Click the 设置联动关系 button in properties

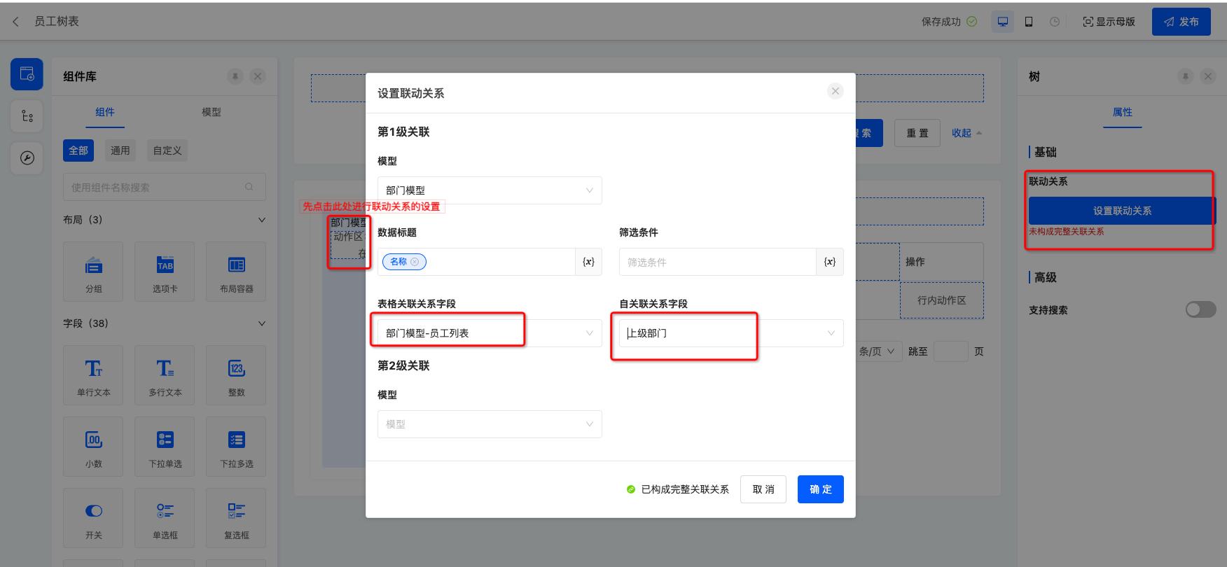click(1122, 211)
